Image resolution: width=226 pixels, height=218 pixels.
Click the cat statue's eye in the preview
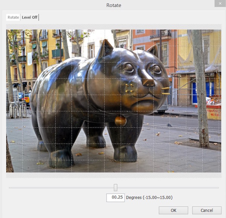coord(129,68)
